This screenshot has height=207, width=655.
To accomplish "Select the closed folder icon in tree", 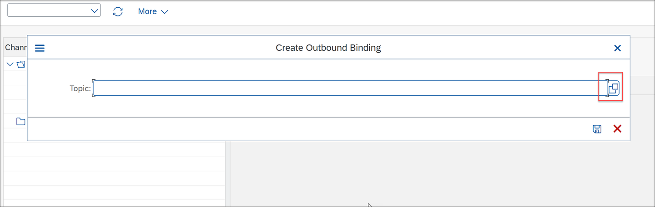I will pos(21,121).
